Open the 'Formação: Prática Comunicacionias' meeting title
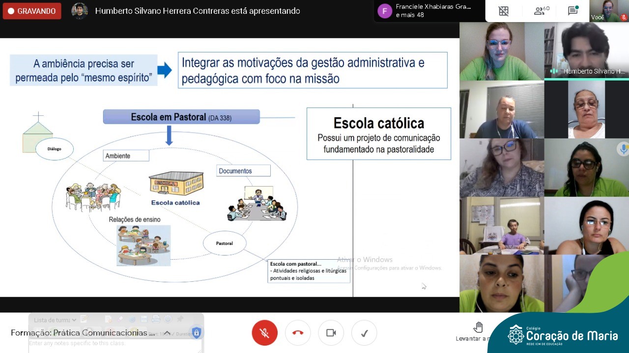 coord(83,333)
